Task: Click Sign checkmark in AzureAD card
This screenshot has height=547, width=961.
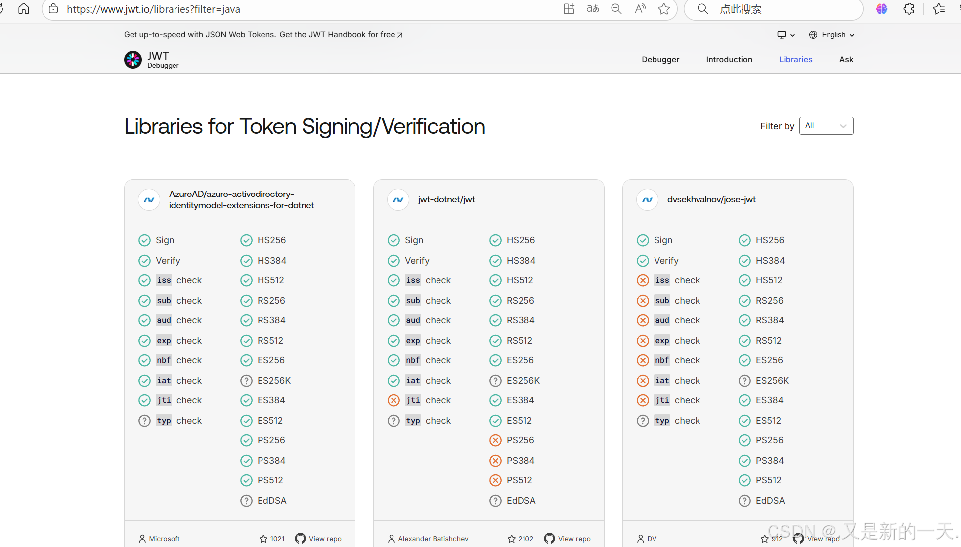Action: click(144, 240)
